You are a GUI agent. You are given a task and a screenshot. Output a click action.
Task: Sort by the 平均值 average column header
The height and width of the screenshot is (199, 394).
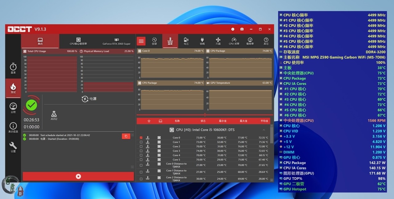(x=264, y=121)
